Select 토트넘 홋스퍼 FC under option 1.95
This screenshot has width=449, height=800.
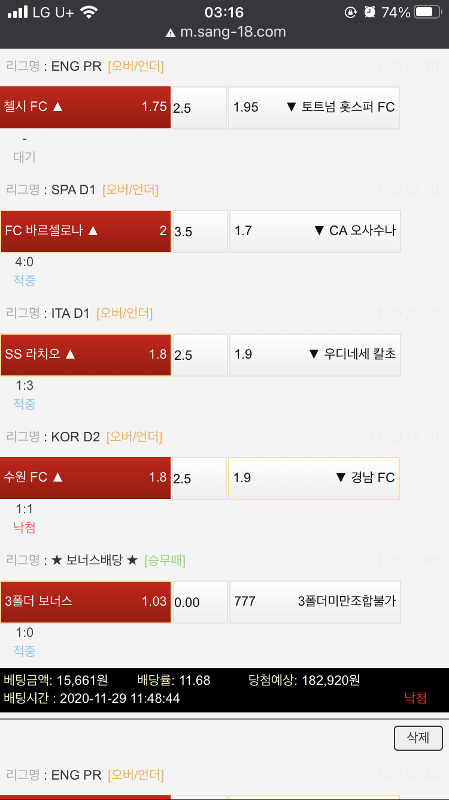tap(314, 107)
